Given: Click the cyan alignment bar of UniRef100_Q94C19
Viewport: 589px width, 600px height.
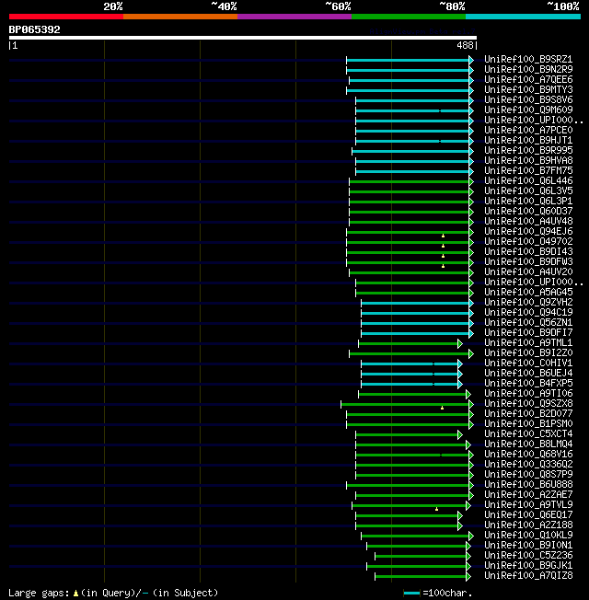Looking at the screenshot, I should click(415, 314).
